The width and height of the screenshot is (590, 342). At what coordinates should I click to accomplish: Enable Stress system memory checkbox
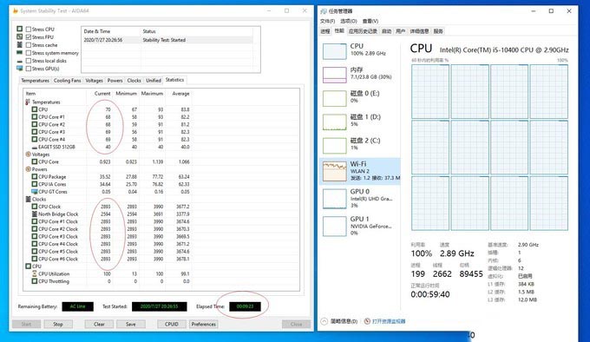29,53
